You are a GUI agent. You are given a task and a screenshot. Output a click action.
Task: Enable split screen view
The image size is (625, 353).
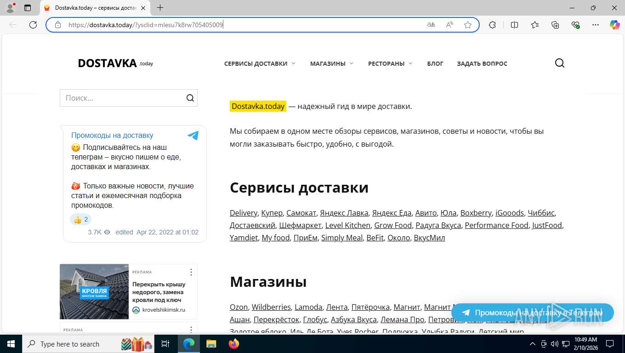pos(514,25)
